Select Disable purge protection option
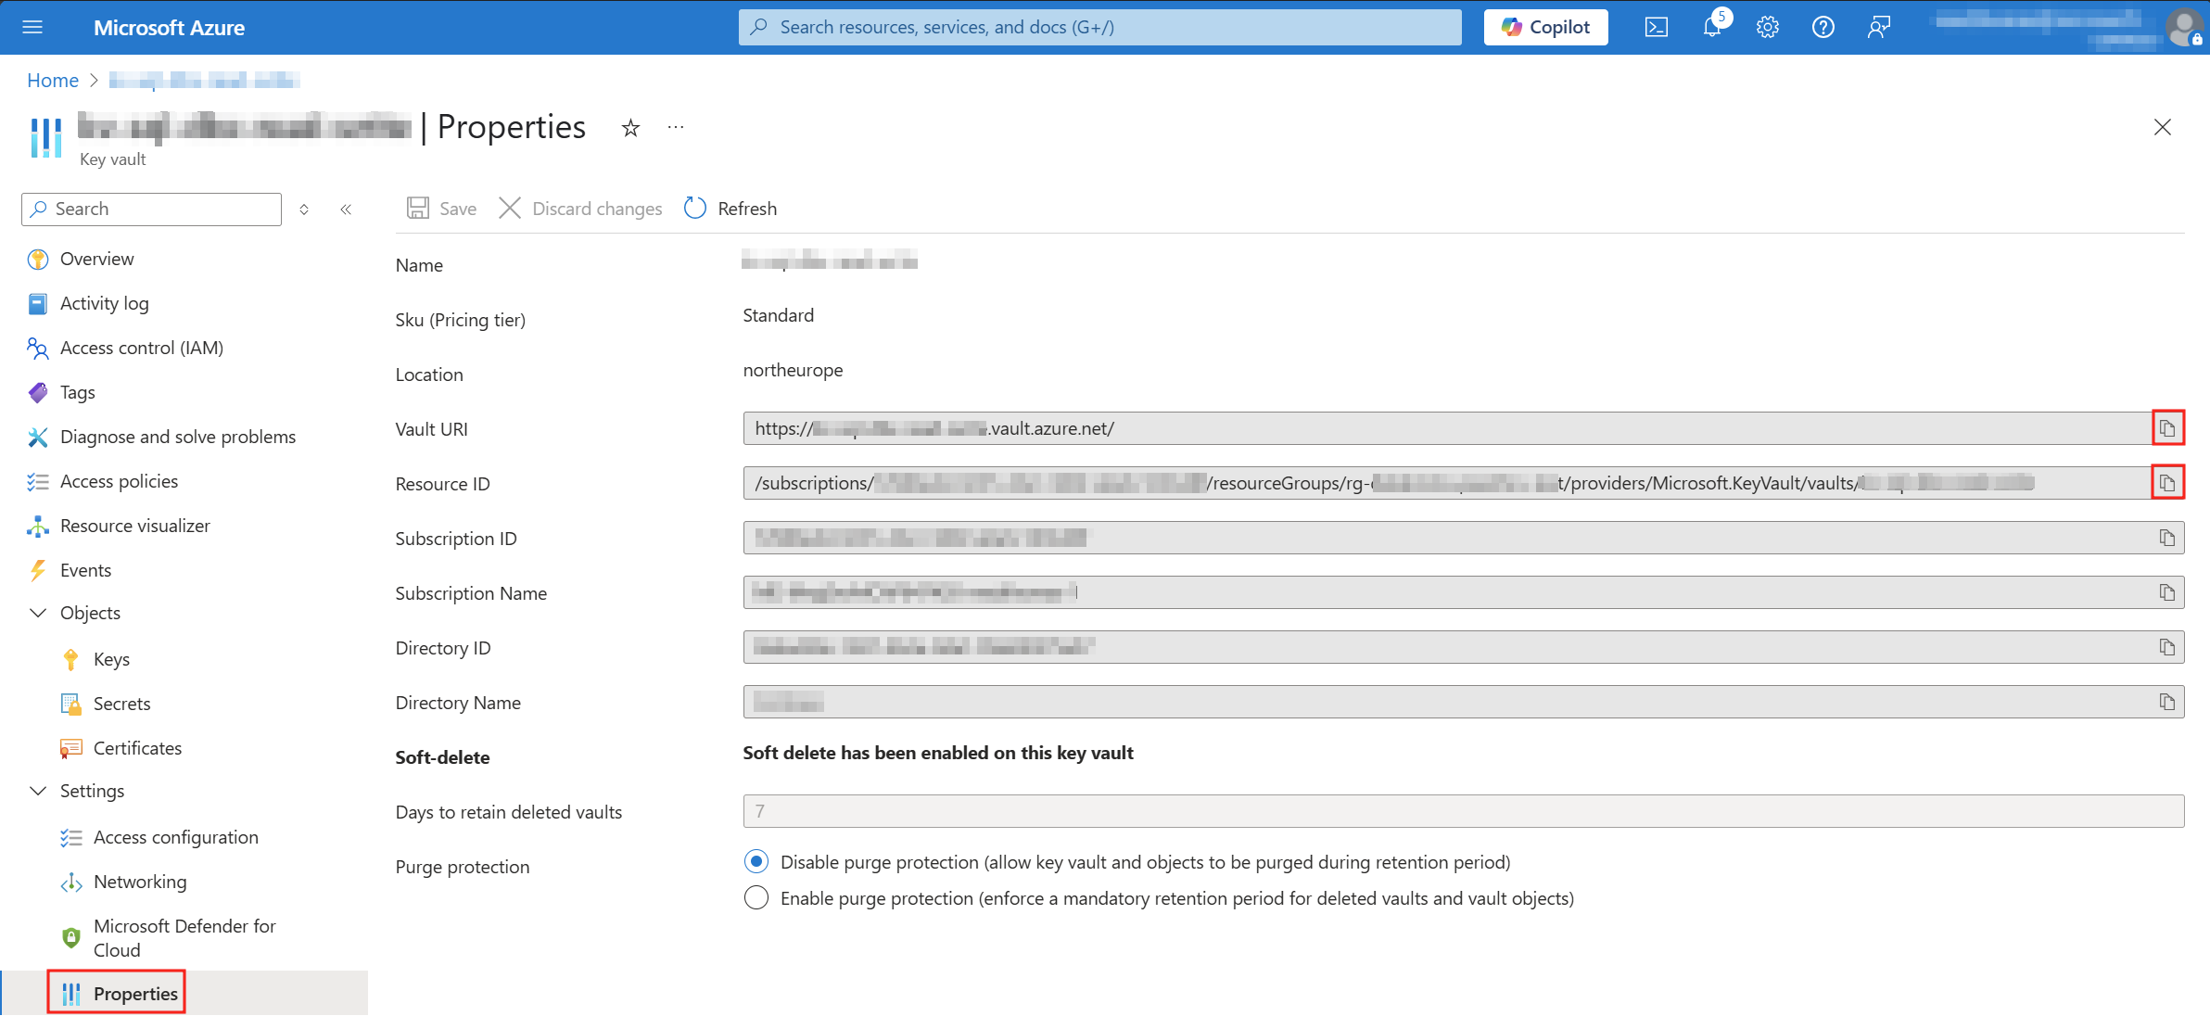The width and height of the screenshot is (2210, 1016). tap(756, 862)
